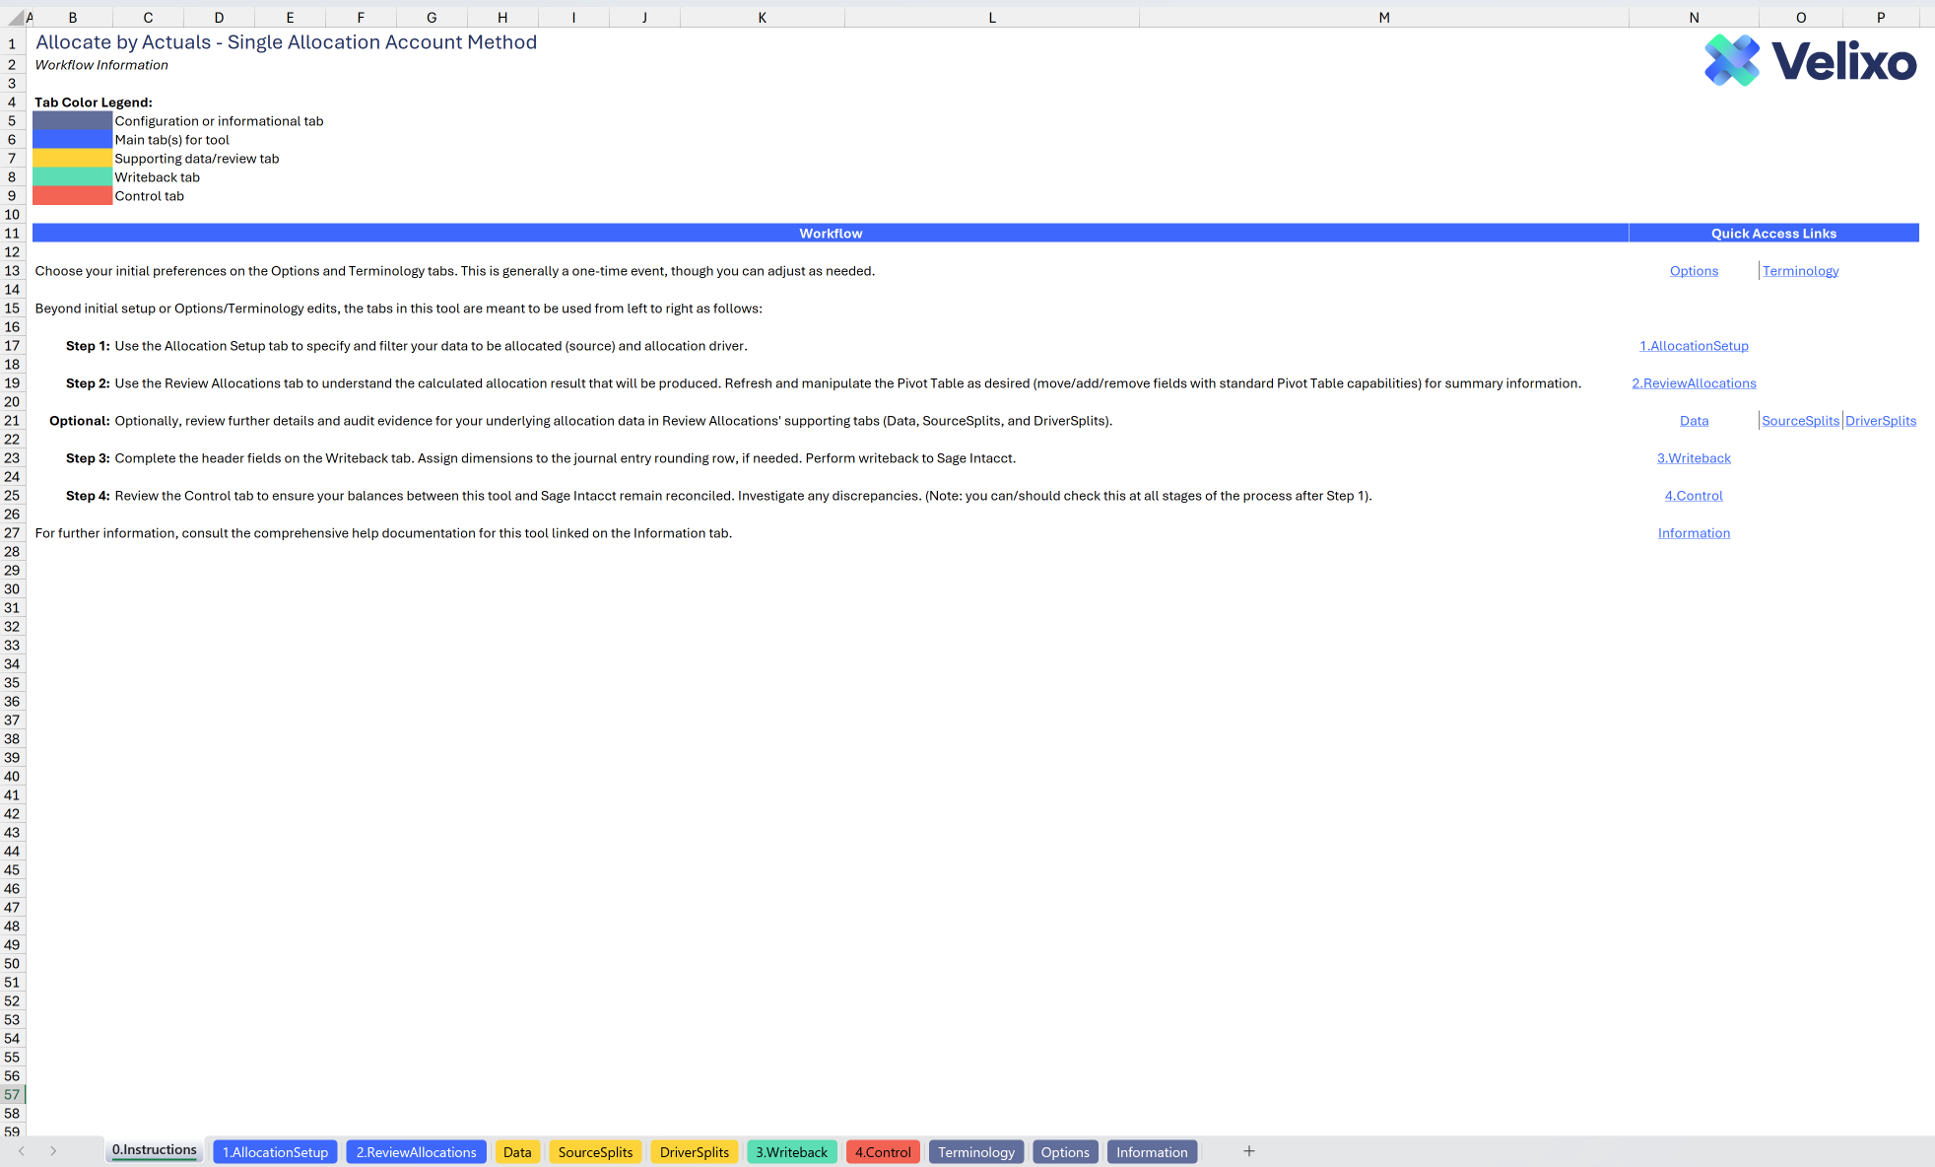
Task: Select column M header
Action: pos(1383,18)
